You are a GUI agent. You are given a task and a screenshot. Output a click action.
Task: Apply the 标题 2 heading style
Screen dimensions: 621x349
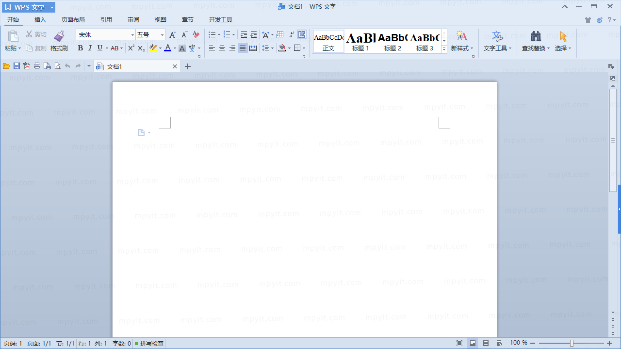click(x=392, y=42)
